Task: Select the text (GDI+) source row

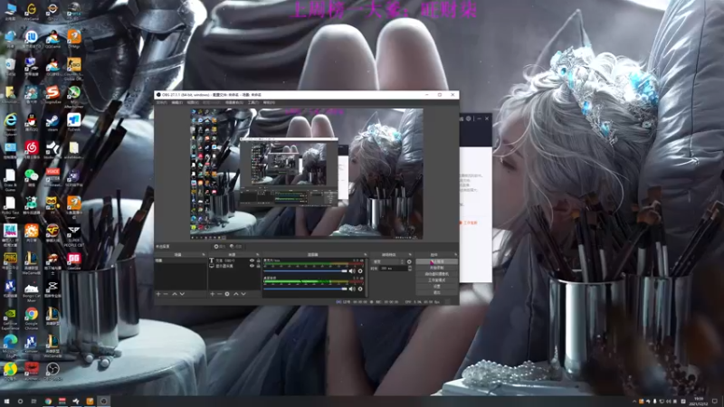Action: click(234, 260)
